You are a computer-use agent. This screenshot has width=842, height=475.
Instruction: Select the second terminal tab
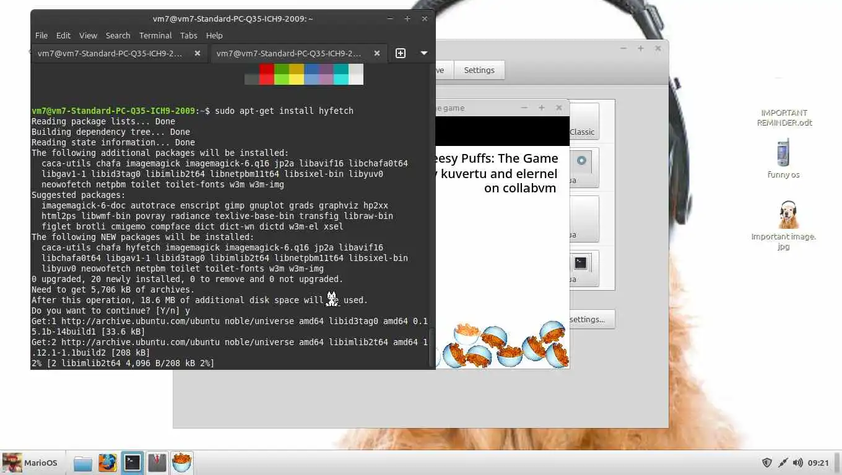(x=299, y=53)
